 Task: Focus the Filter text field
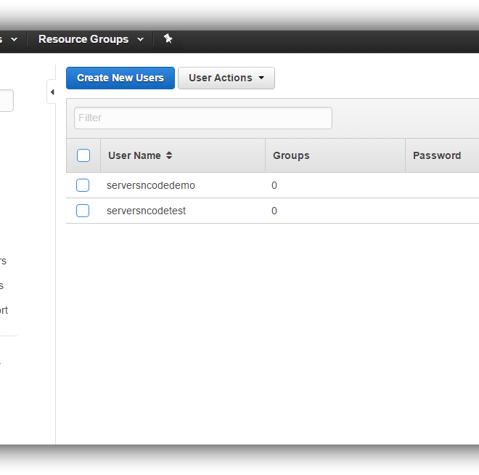(203, 118)
